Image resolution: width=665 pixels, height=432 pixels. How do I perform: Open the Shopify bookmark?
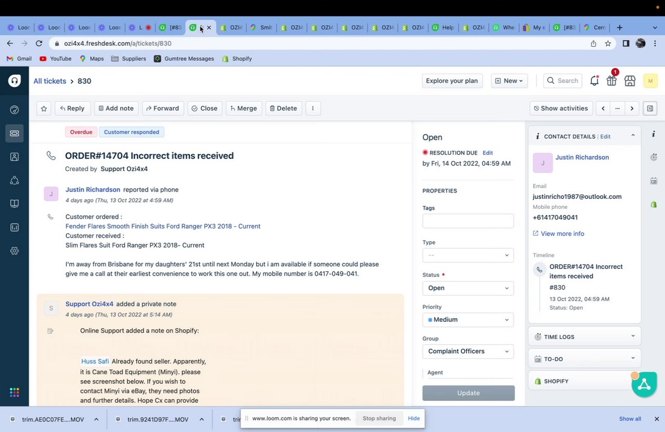coord(237,59)
